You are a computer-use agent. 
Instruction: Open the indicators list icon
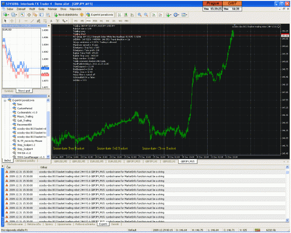pos(168,14)
